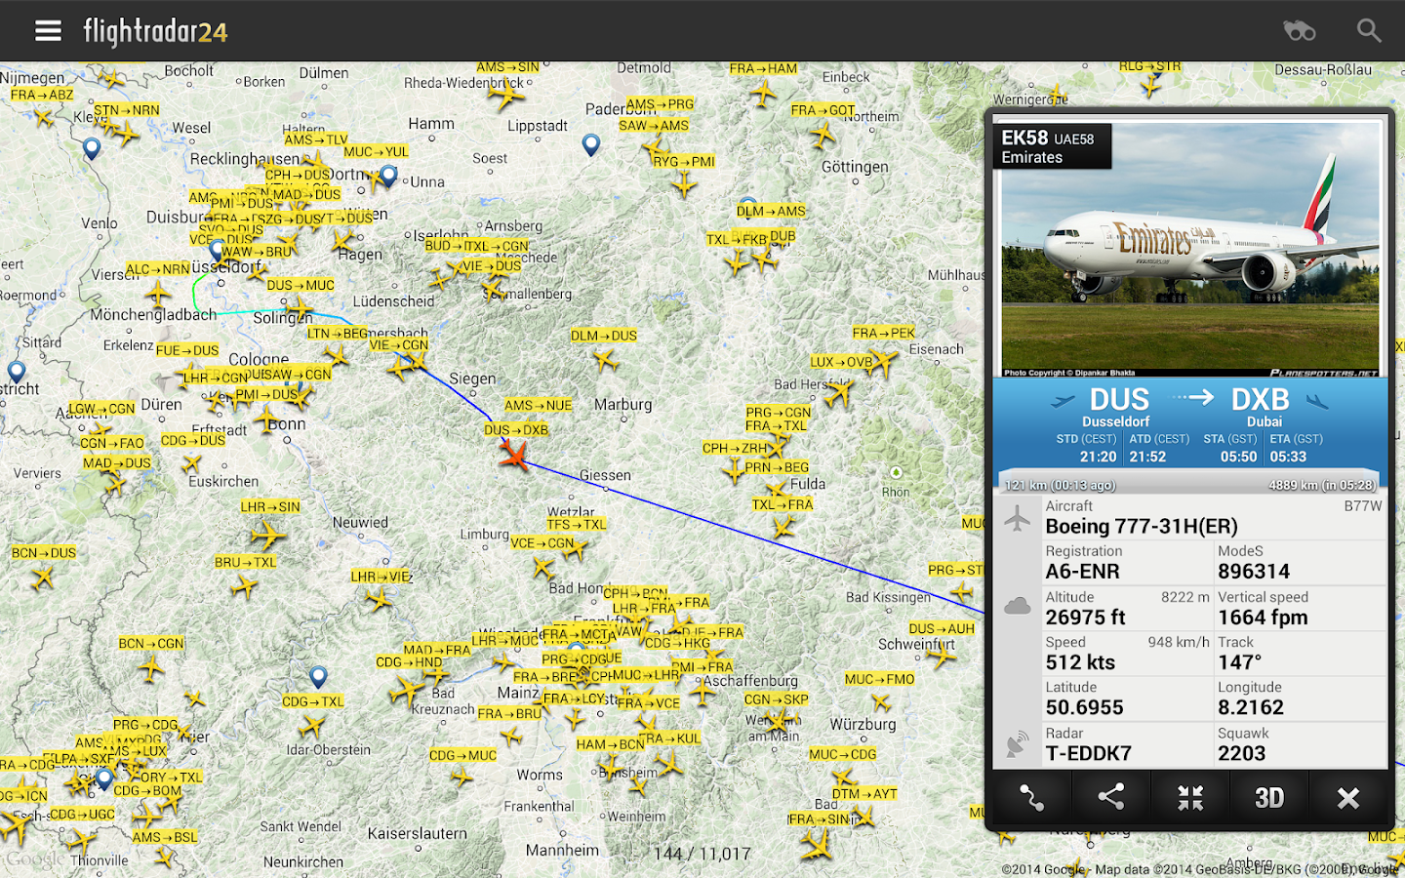Tap the blue airport pin near Paderborn
The width and height of the screenshot is (1405, 878).
590,145
